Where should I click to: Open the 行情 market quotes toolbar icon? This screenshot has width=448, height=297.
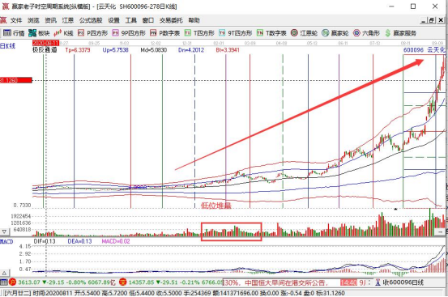(14, 33)
